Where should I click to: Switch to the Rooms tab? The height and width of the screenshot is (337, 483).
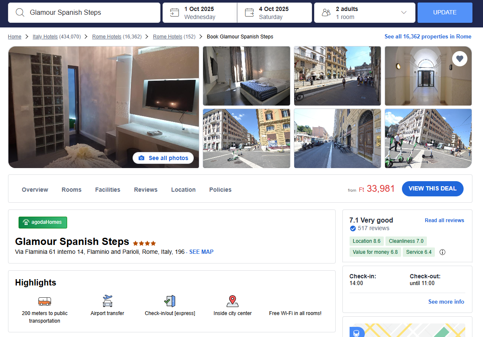click(71, 190)
